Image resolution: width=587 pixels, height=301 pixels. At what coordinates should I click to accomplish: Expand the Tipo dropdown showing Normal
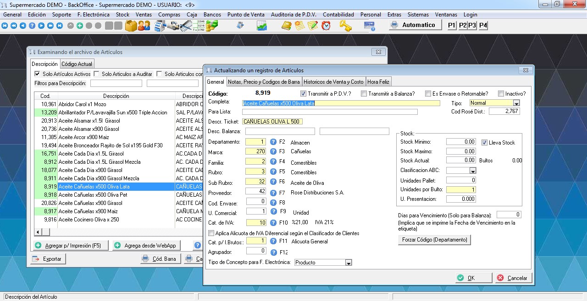coord(516,103)
